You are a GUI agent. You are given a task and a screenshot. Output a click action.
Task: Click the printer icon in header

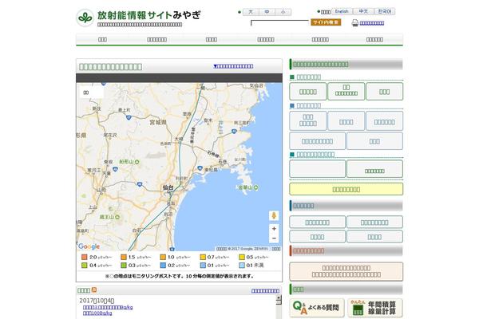pyautogui.click(x=354, y=23)
